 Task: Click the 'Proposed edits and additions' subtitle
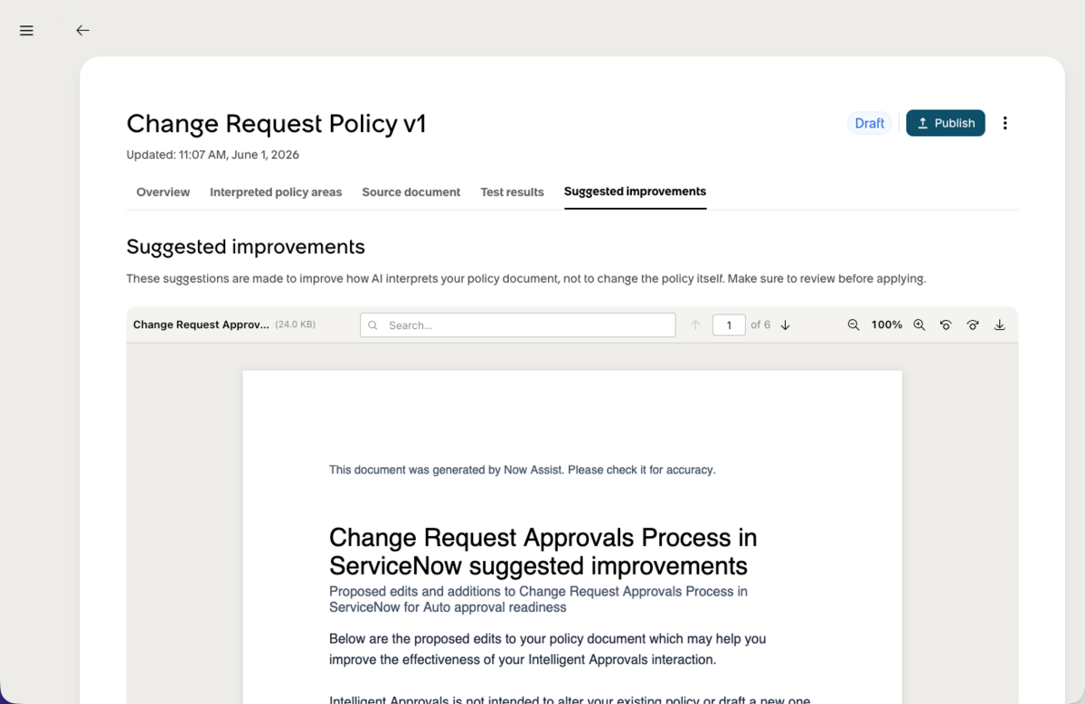pos(538,599)
